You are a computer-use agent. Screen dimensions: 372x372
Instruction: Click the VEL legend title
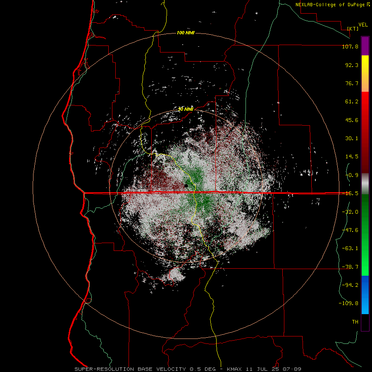point(363,25)
